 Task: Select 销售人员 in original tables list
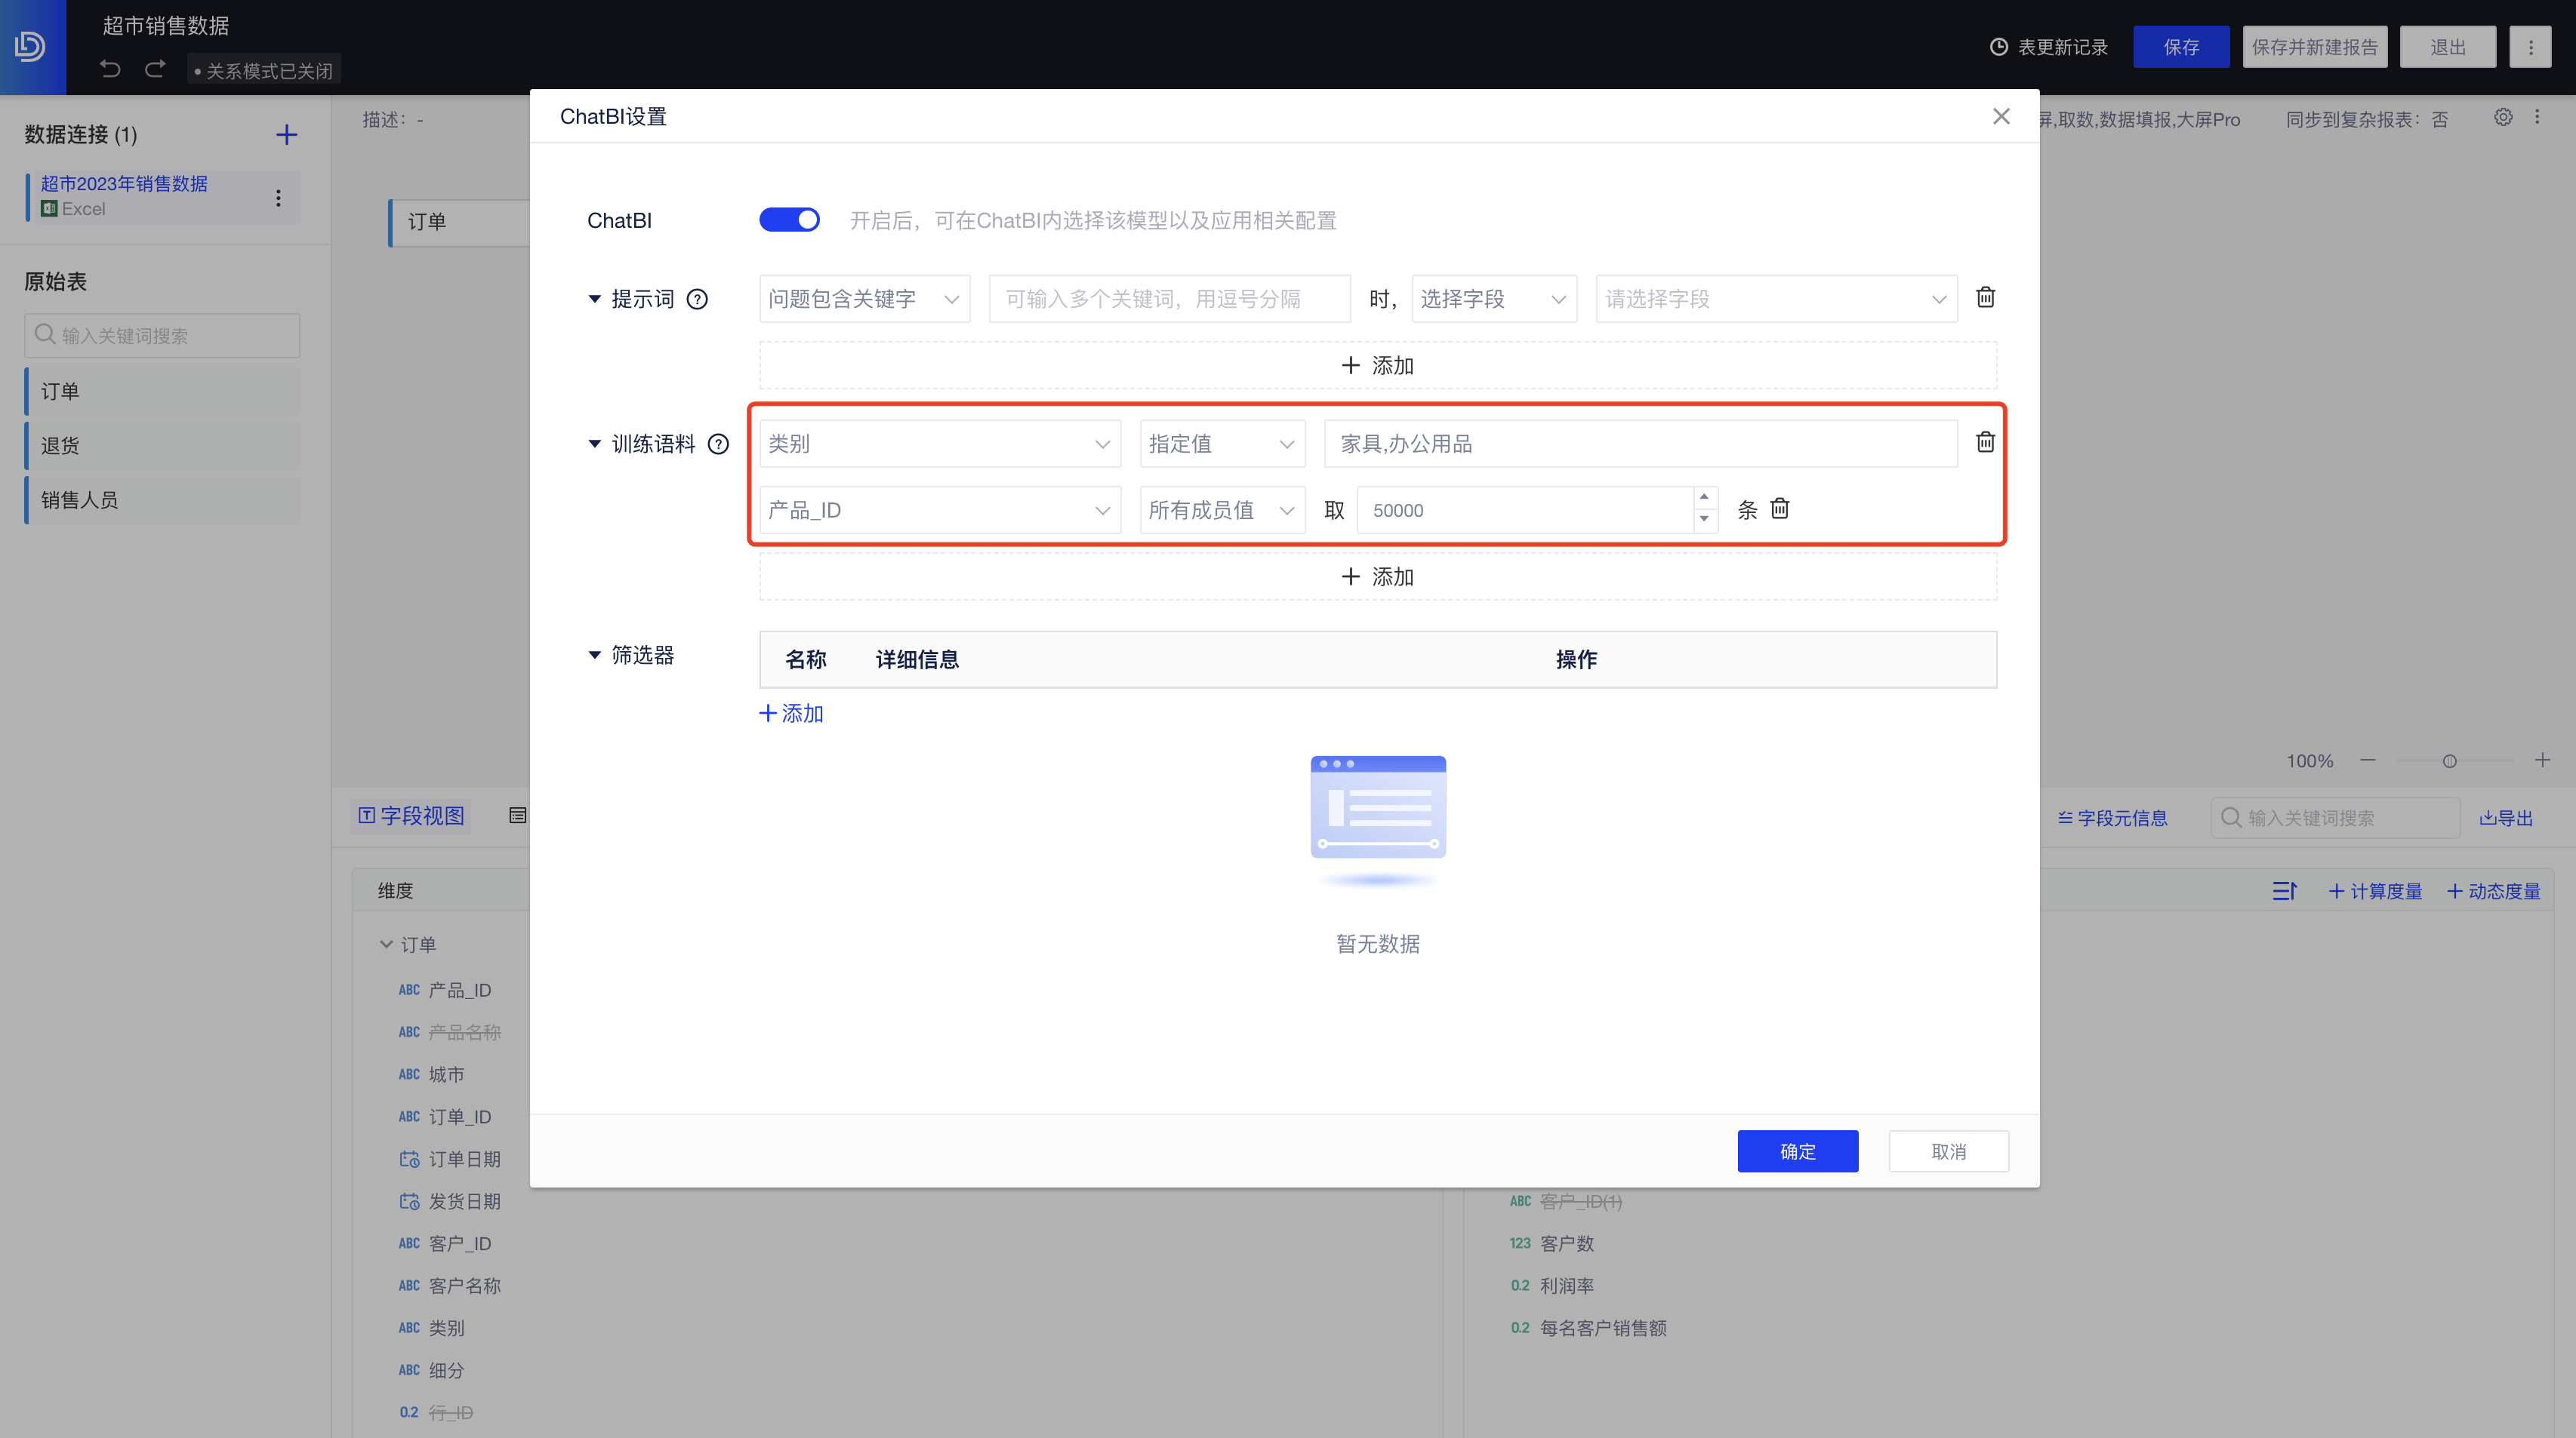click(x=80, y=499)
